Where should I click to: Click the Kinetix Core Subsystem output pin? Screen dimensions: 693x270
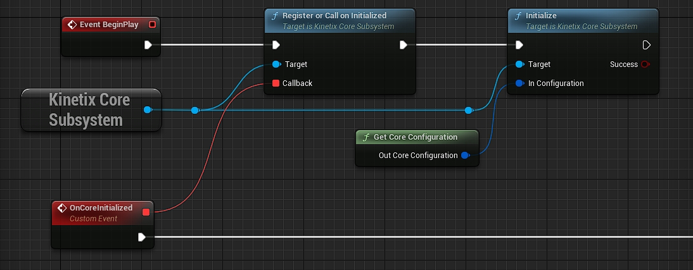coord(147,110)
